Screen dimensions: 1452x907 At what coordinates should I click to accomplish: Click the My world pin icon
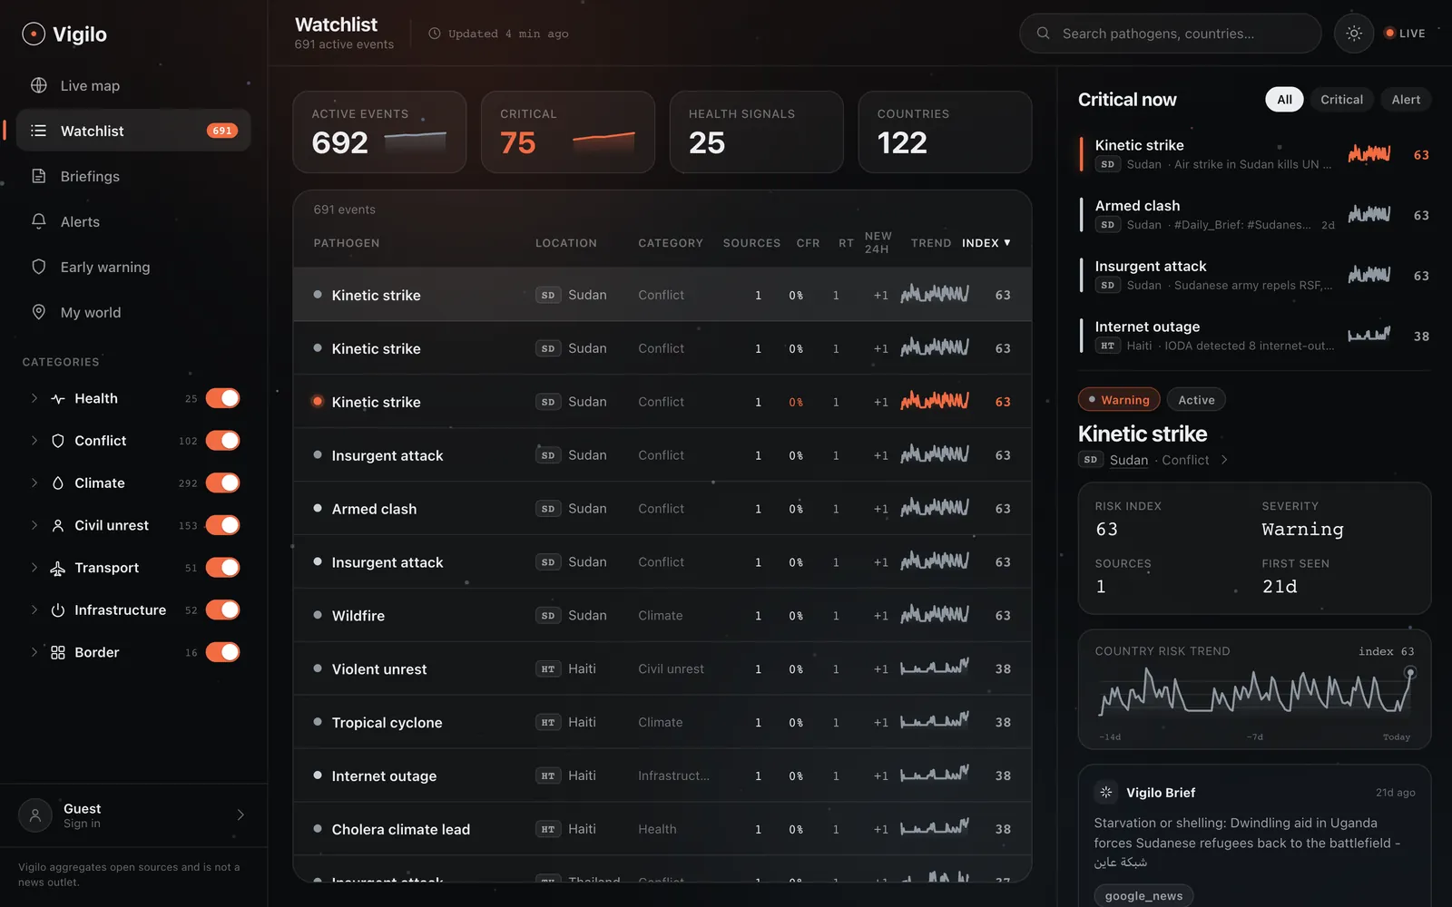click(39, 312)
